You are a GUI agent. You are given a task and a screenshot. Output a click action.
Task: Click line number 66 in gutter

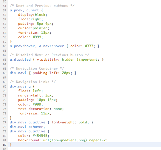click(4, 73)
